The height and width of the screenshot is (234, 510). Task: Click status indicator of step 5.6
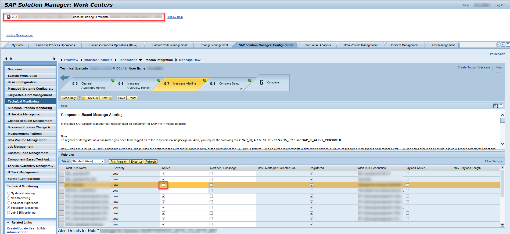point(159,80)
